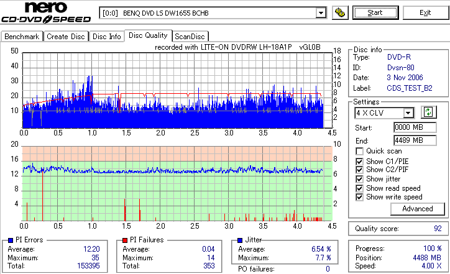Viewport: 450px width, 274px height.
Task: Go to the Create Disc tab
Action: pos(66,37)
